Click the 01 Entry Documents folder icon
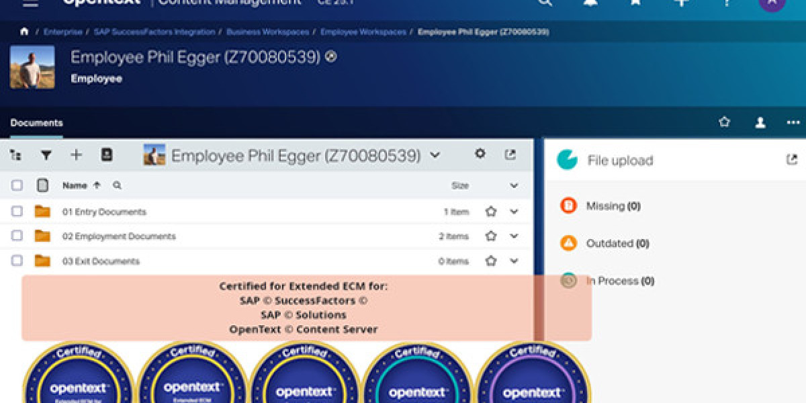 click(x=42, y=212)
